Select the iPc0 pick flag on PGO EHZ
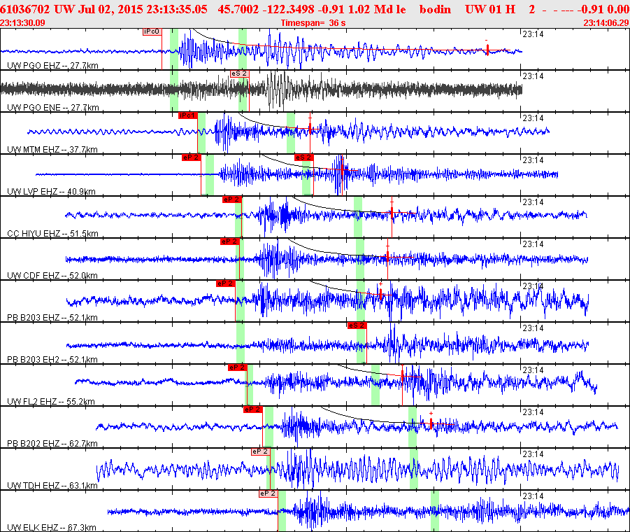Image resolution: width=630 pixels, height=532 pixels. [x=152, y=31]
